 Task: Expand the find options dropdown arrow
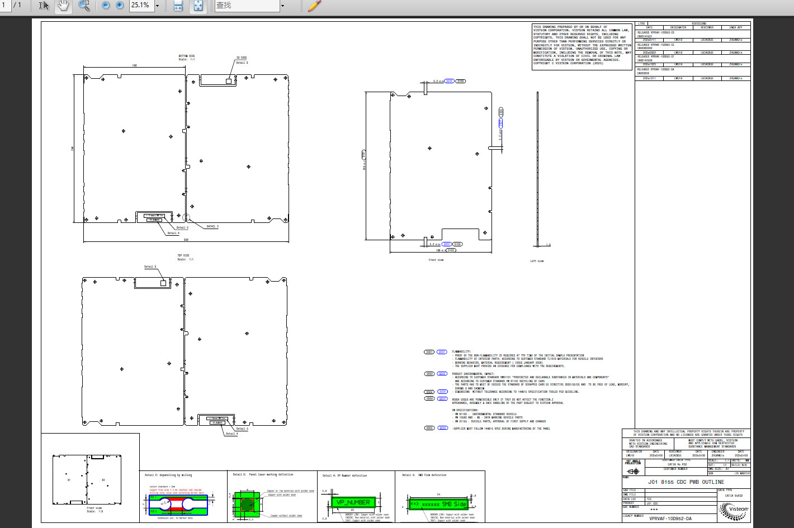tap(282, 6)
